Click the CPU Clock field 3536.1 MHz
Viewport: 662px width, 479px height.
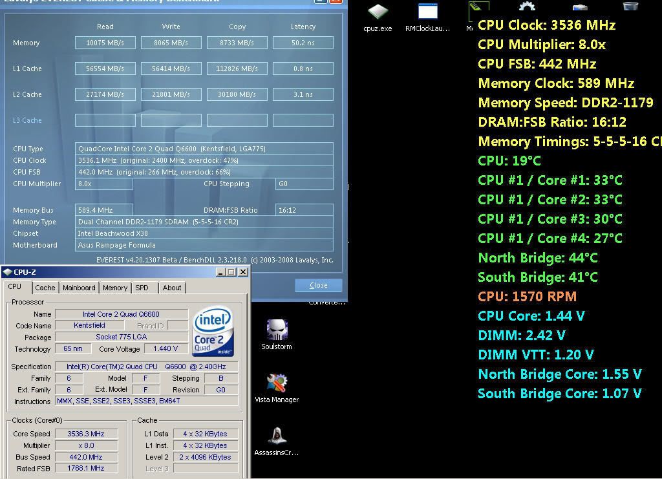pos(204,160)
